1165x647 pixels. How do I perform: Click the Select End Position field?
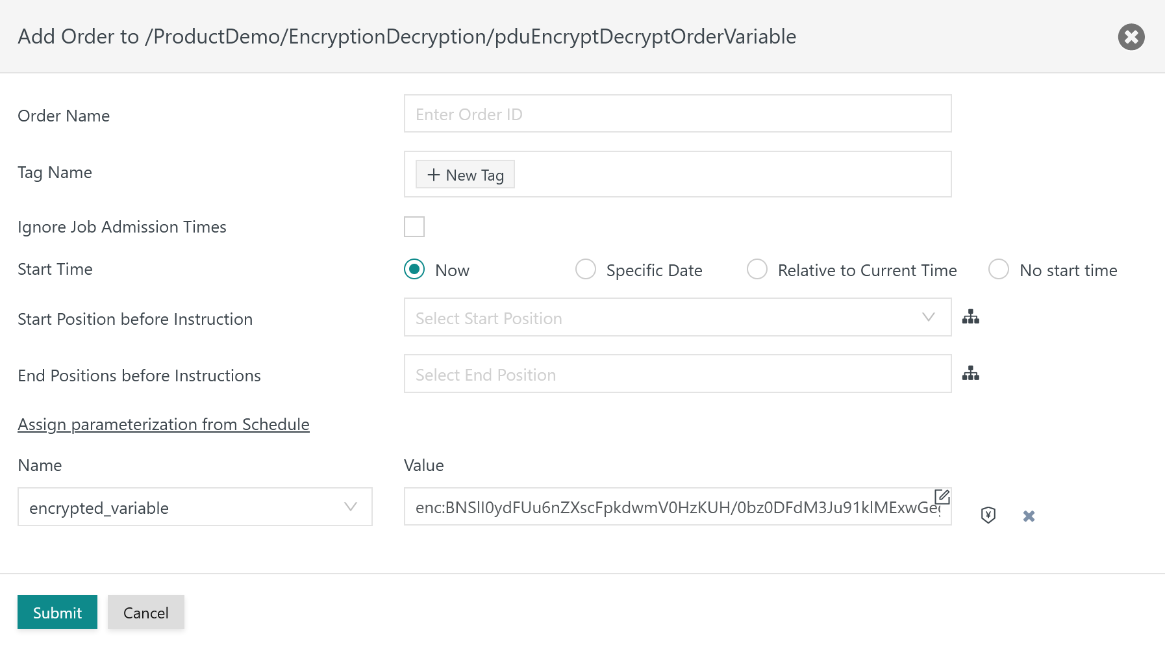pos(677,374)
